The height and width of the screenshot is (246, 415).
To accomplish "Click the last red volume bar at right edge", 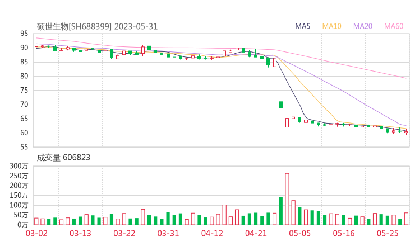I will pos(406,219).
